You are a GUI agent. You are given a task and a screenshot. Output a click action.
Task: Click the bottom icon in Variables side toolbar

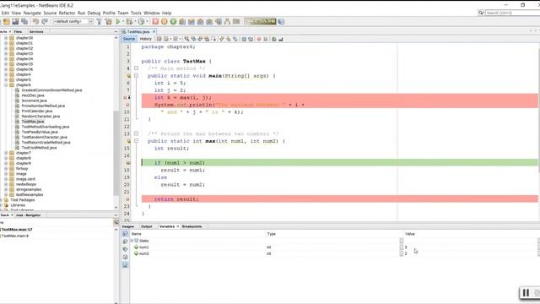pos(125,265)
